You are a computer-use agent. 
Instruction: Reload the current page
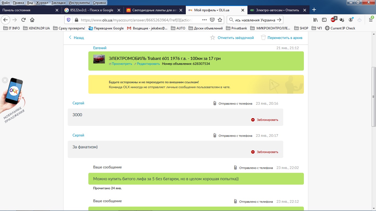[x=23, y=20]
